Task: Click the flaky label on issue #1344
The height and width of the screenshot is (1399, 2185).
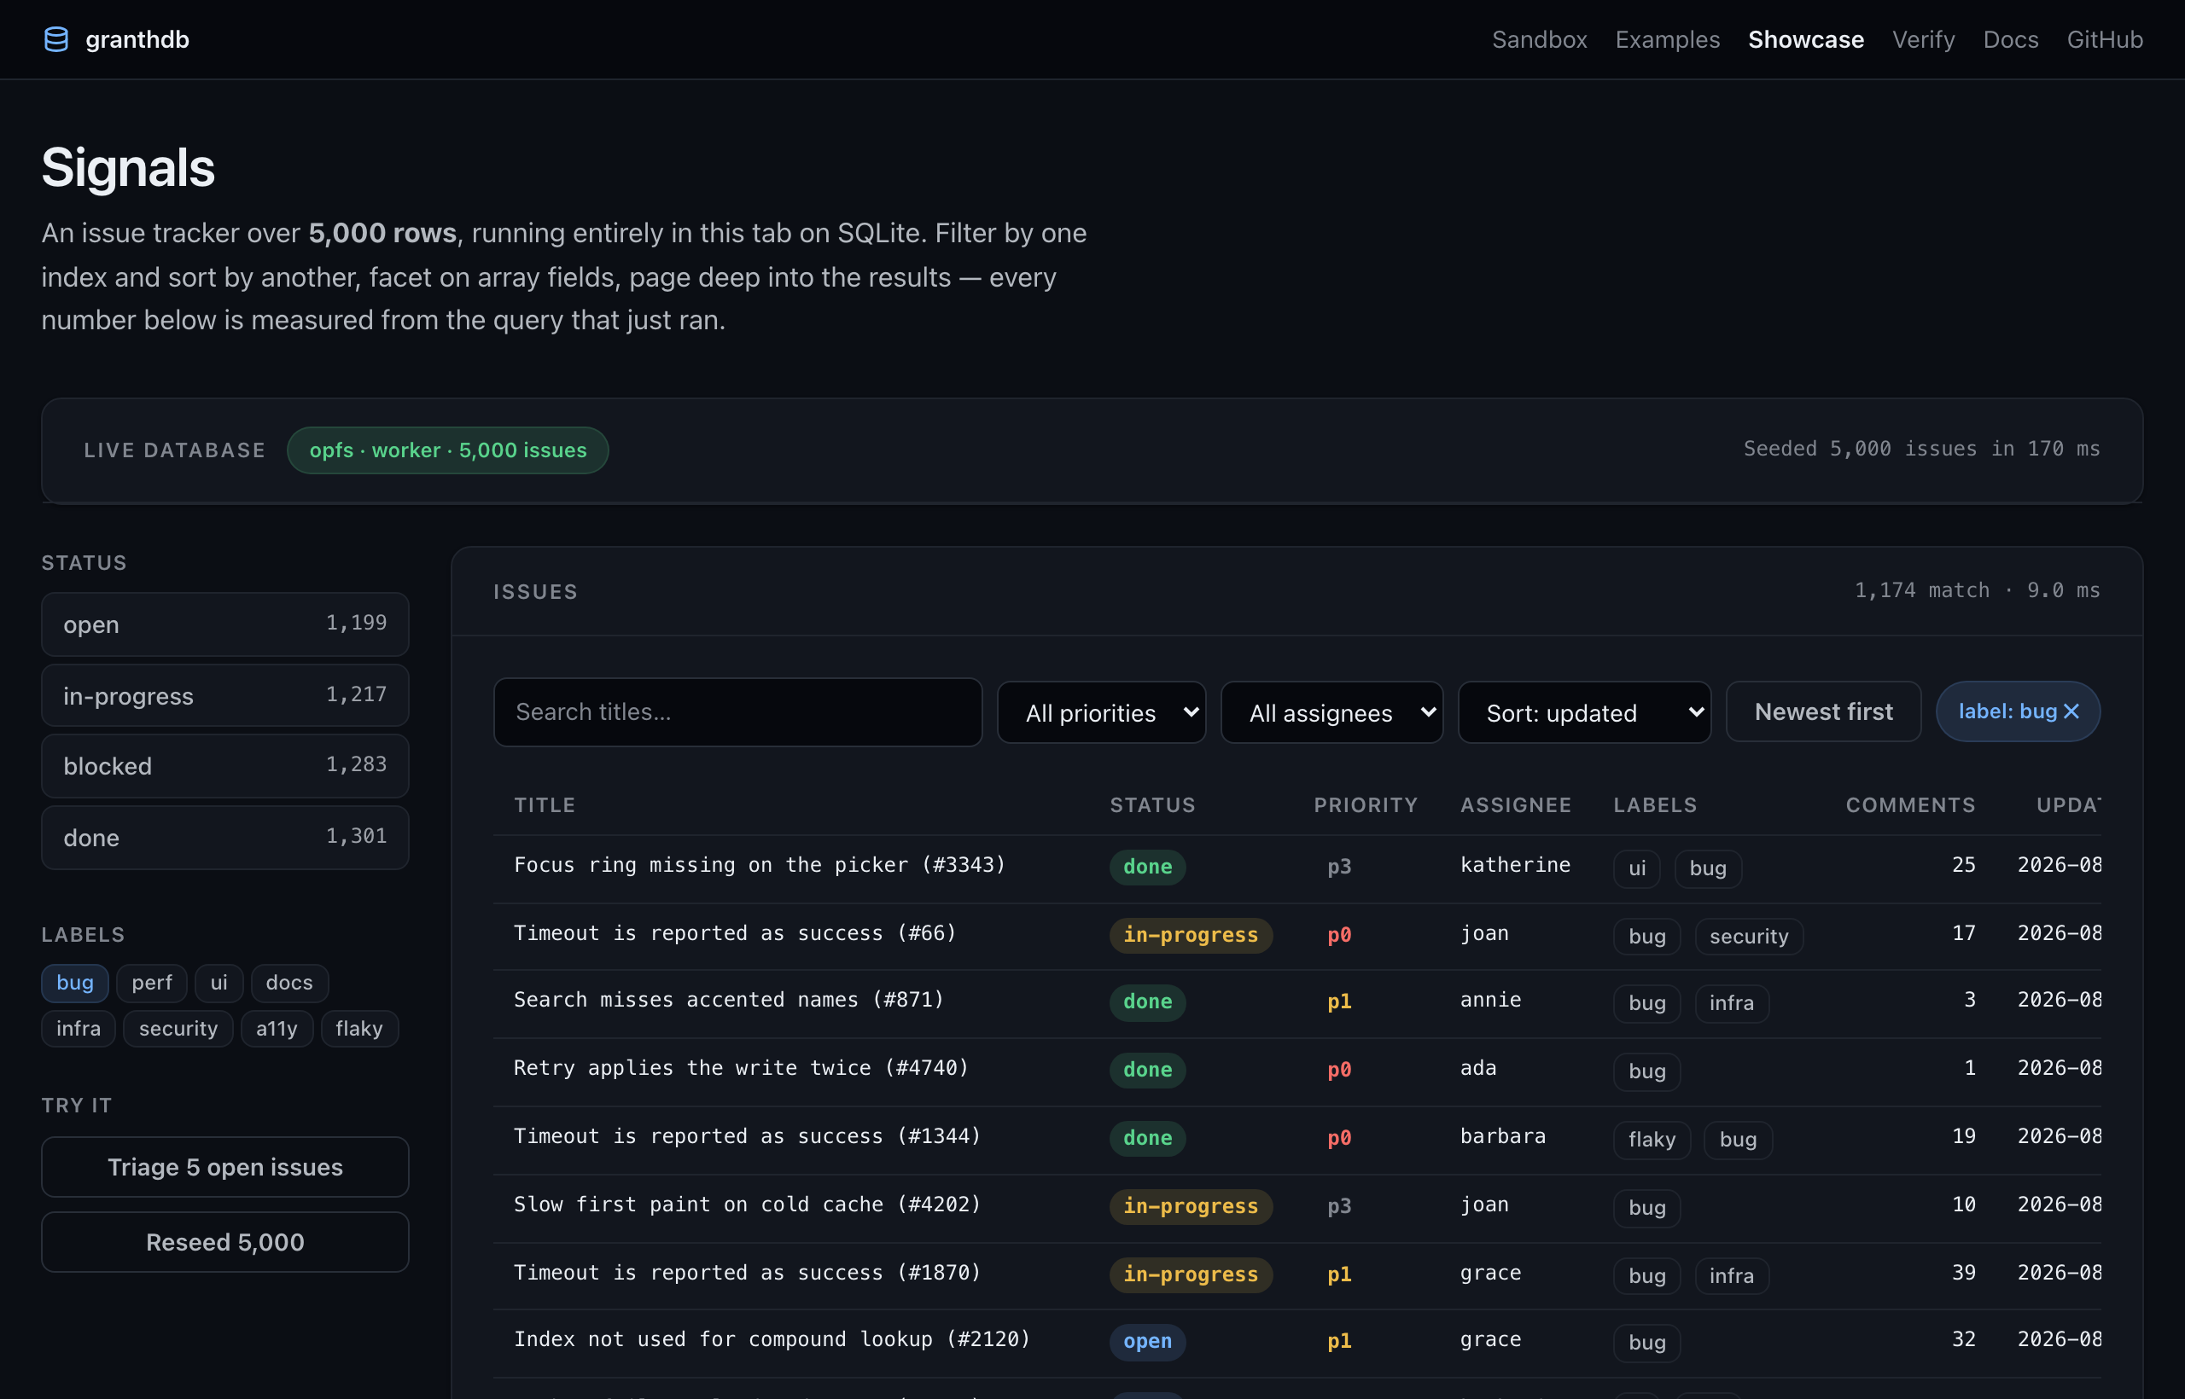Action: pos(1652,1139)
